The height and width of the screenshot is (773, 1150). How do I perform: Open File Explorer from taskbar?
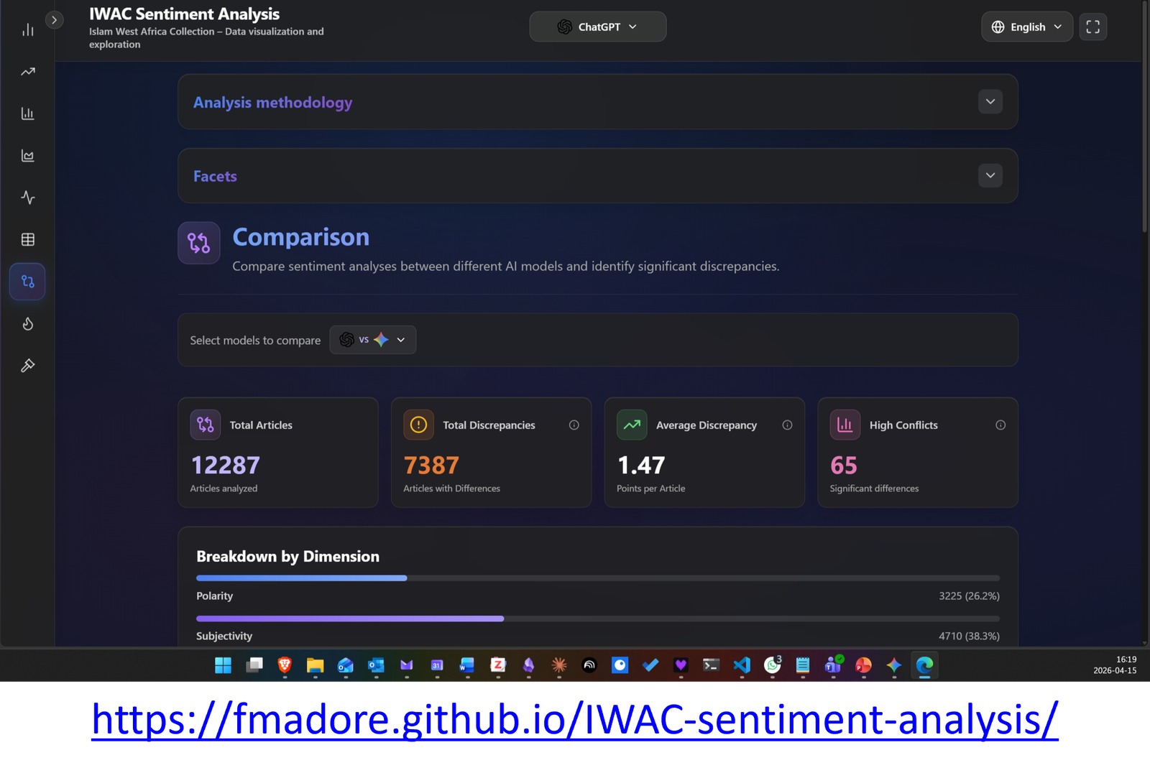315,665
